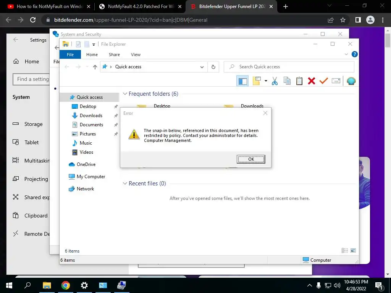Open the Chrome three-dot menu
The width and height of the screenshot is (391, 293).
tap(383, 20)
